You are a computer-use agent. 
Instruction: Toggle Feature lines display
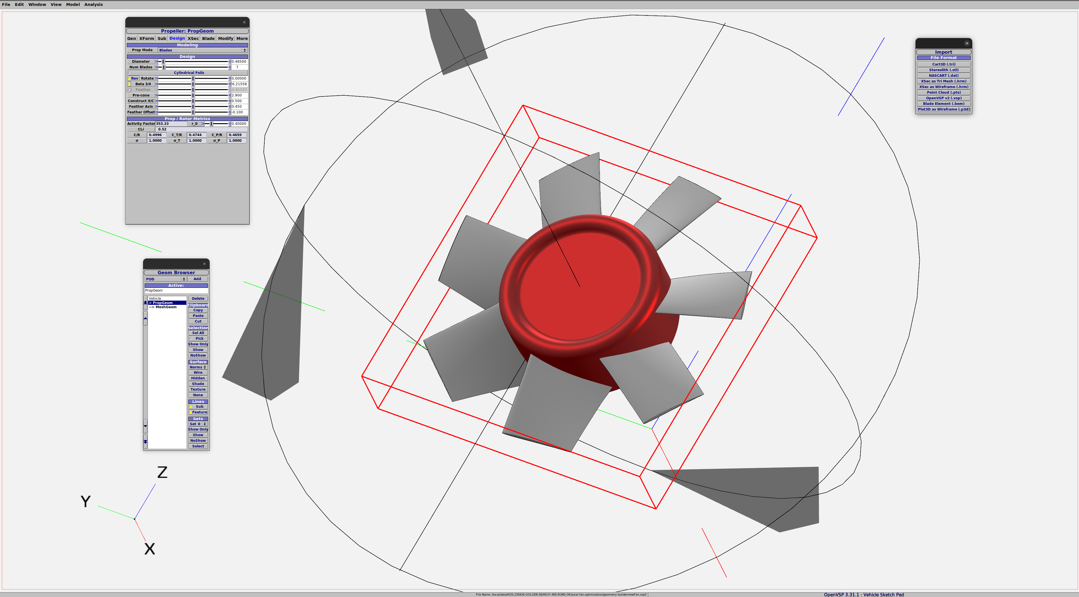[198, 412]
